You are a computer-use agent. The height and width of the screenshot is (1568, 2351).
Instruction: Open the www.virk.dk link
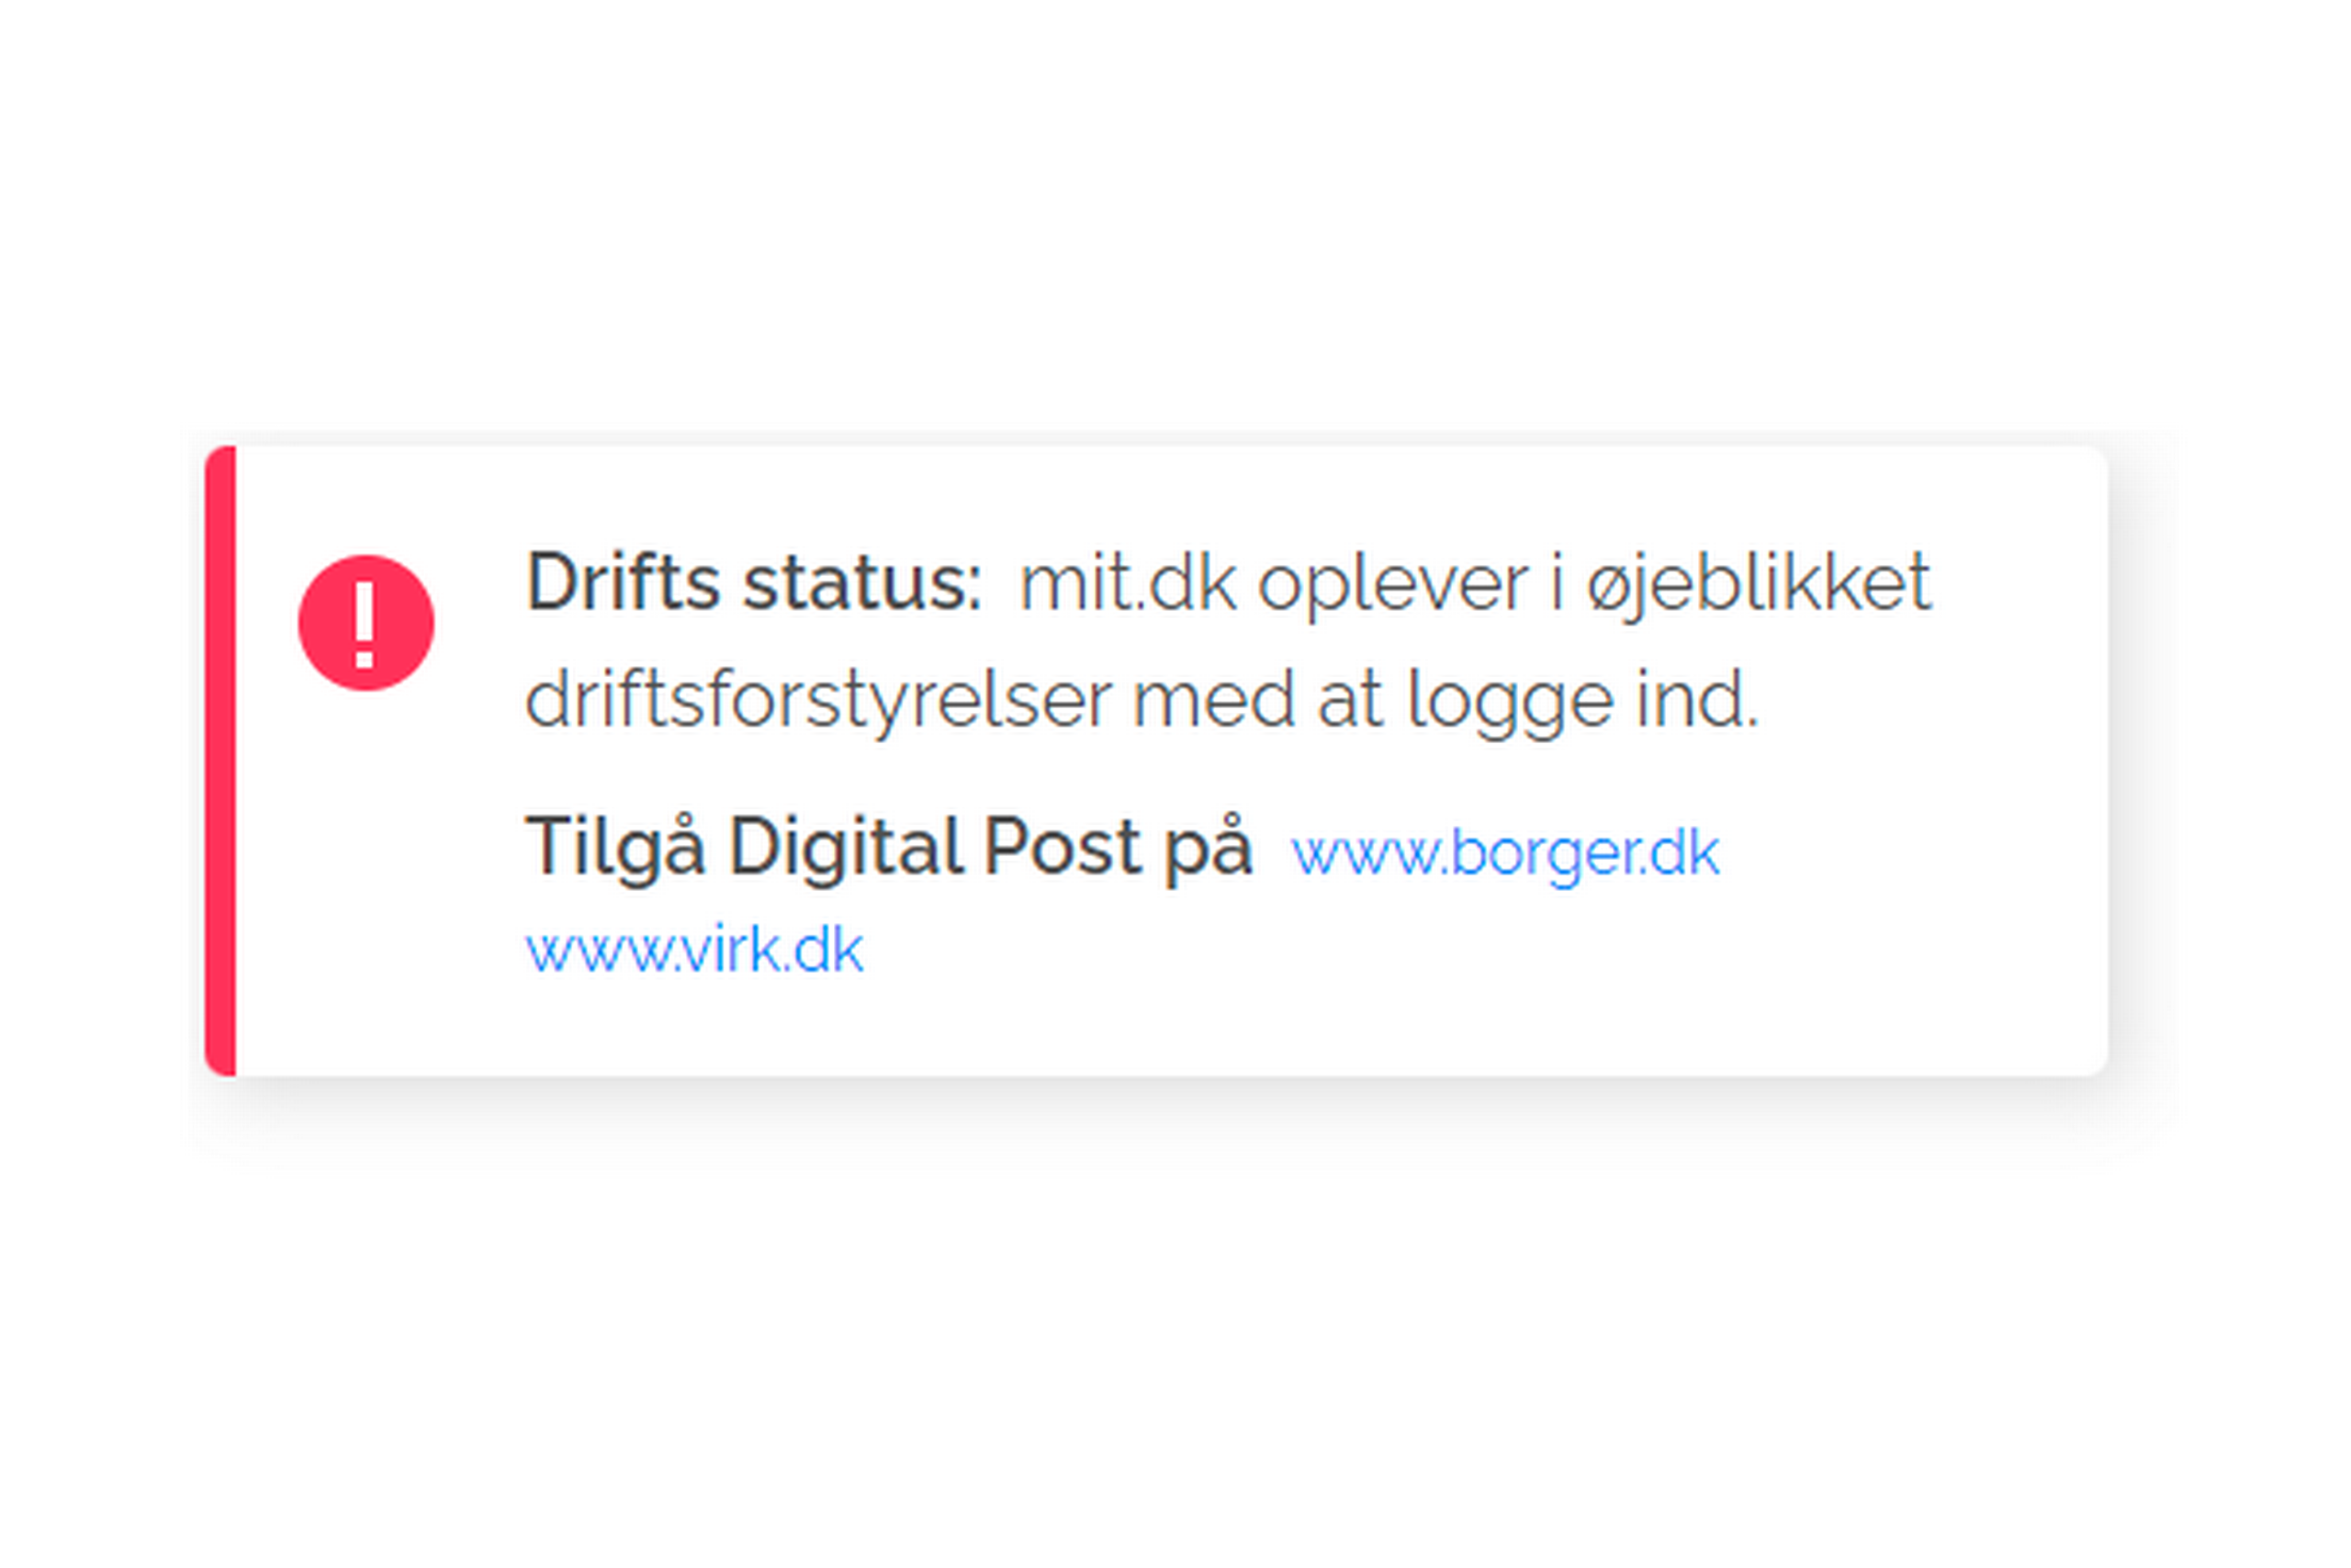(694, 950)
